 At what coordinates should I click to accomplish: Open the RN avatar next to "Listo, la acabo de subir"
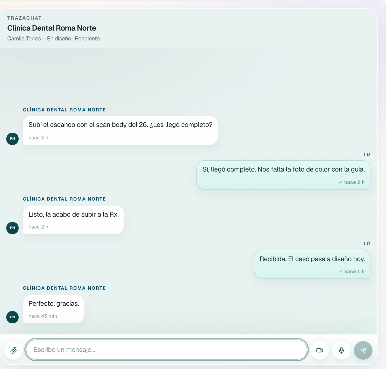12,228
